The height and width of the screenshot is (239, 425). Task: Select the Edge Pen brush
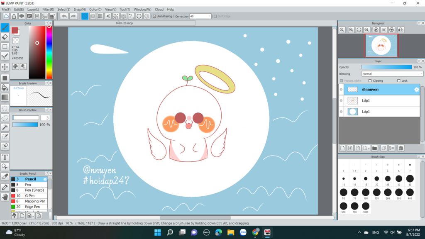29,207
